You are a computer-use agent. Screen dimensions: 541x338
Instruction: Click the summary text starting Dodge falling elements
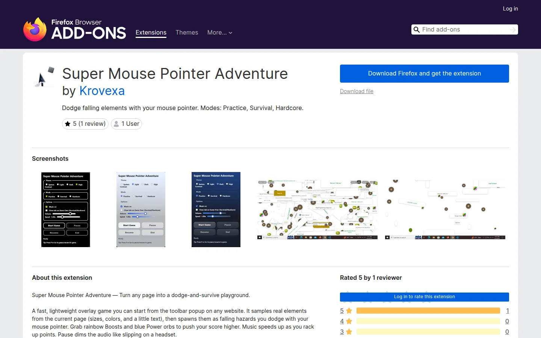183,108
